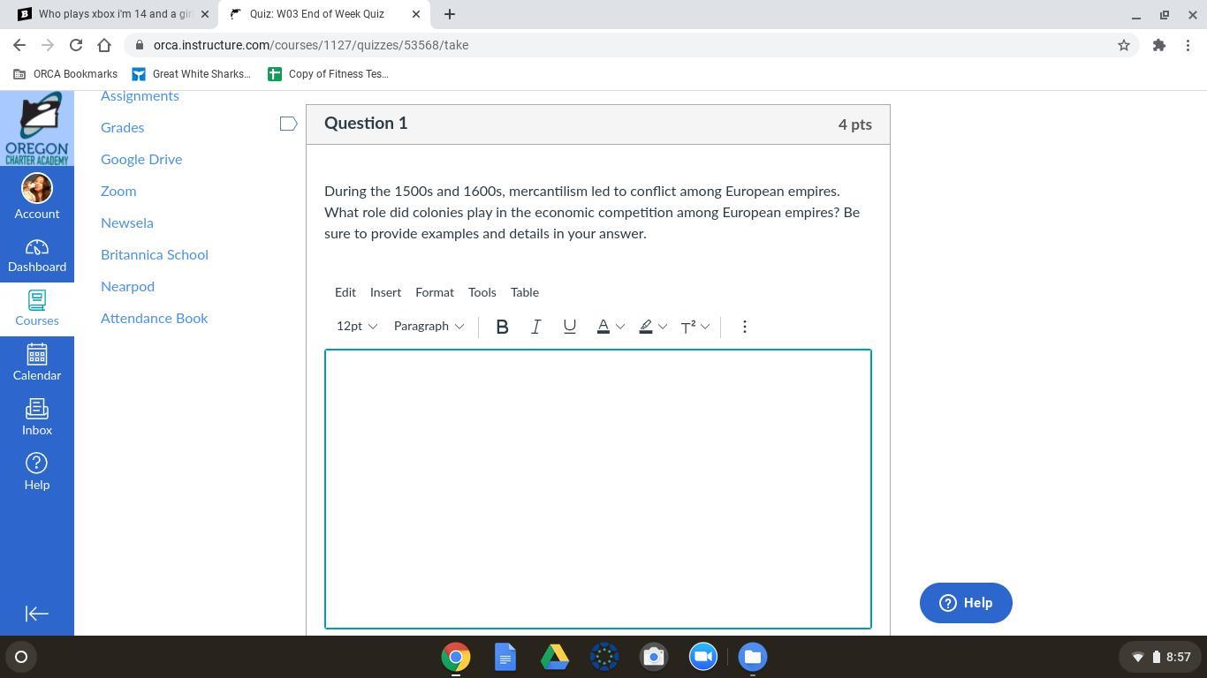Close the 'Who plays xbox' tab
Image resolution: width=1207 pixels, height=678 pixels.
pyautogui.click(x=205, y=14)
